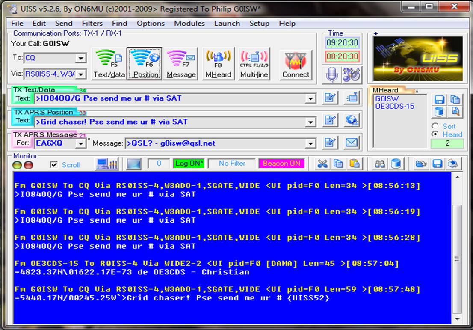Screen dimensions: 473x330
Task: Click the envelope send message icon
Action: pos(352,143)
